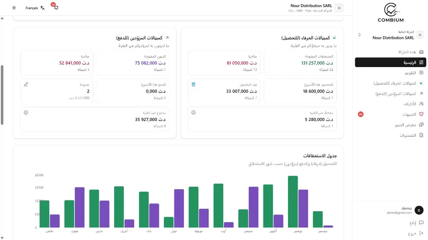Click the dashboard grid icon beside الرئيسية
Image resolution: width=428 pixels, height=240 pixels.
[421, 62]
